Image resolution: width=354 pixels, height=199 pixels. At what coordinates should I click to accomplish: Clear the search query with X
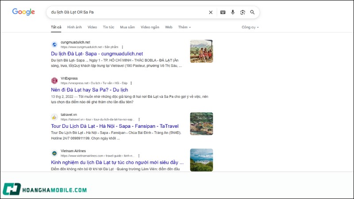[x=211, y=12]
